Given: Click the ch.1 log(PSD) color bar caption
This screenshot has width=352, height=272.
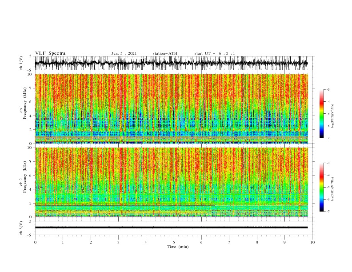Looking at the screenshot, I should coord(333,116).
